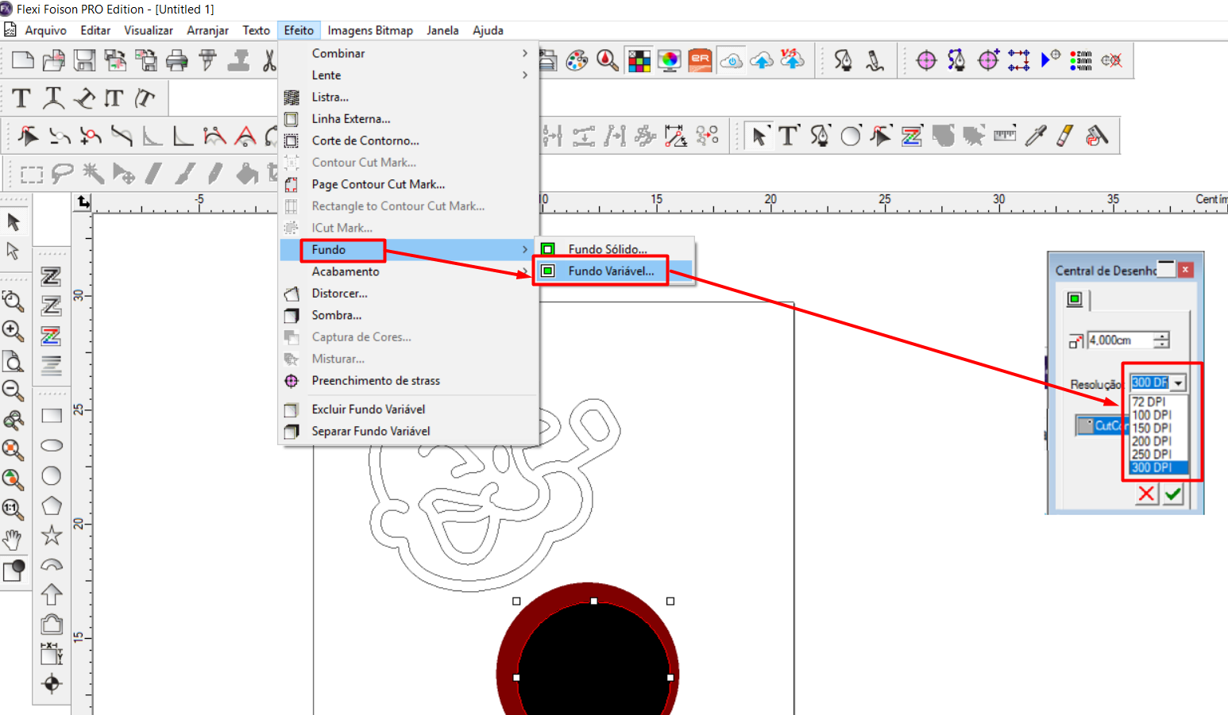Image resolution: width=1228 pixels, height=715 pixels.
Task: Click the green square tab in Central de Desenho
Action: coord(1075,299)
